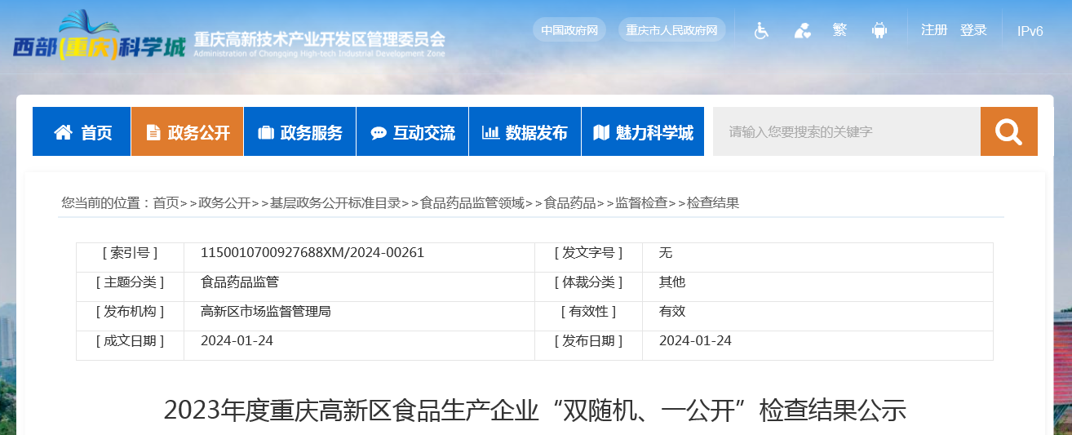Open the 政务公开 menu tab
The image size is (1072, 435).
coord(187,131)
